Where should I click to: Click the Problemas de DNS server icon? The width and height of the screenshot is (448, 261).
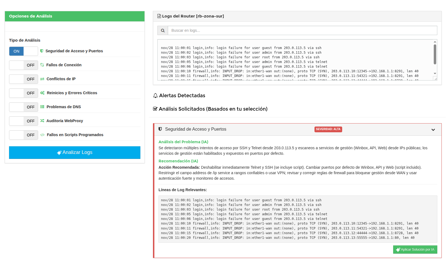tap(42, 107)
